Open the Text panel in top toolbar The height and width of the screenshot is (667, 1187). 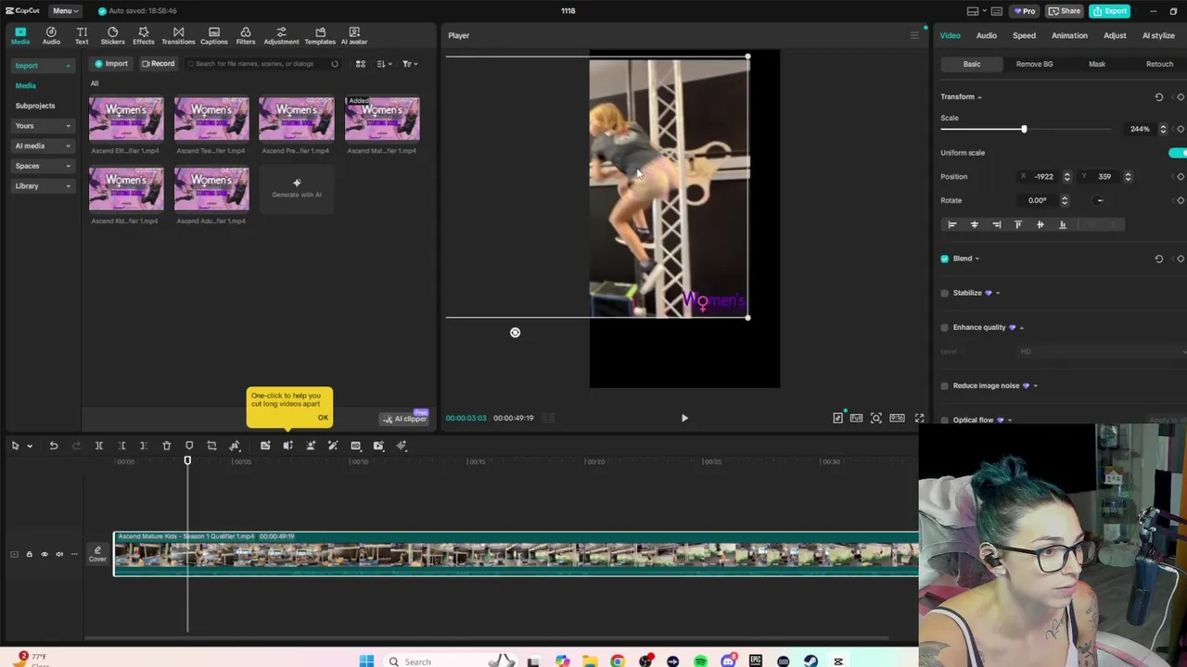[82, 36]
